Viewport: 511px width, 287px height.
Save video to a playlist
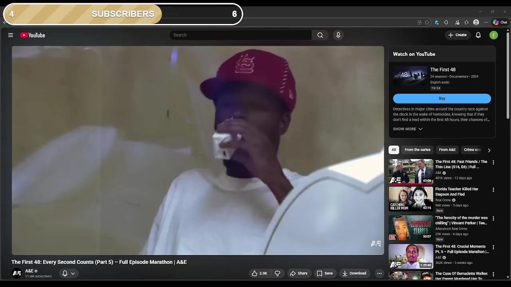(325, 273)
